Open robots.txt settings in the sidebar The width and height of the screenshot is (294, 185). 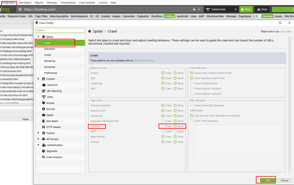pos(52,85)
